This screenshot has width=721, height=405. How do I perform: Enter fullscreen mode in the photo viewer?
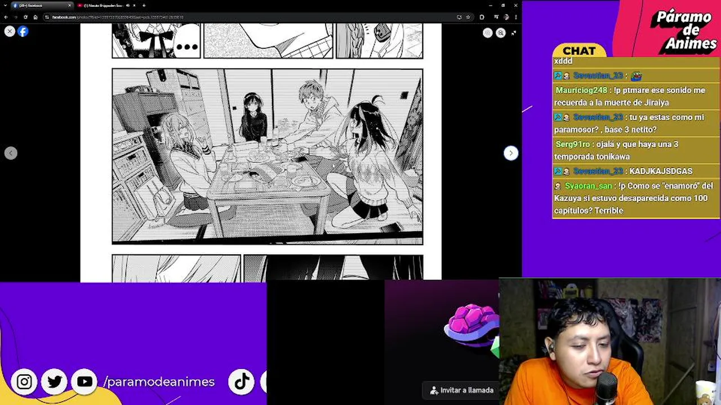514,33
